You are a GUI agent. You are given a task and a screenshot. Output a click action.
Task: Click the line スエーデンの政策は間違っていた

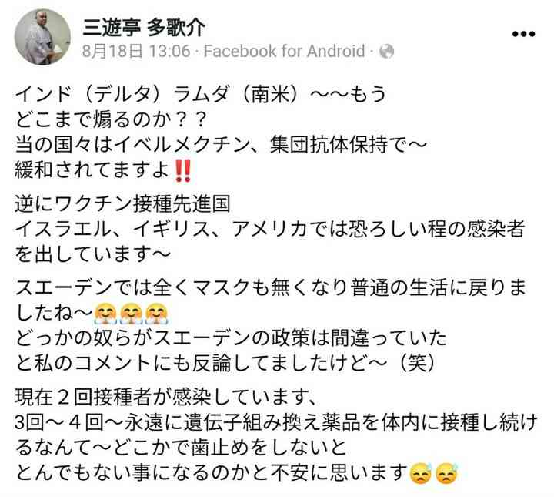click(x=231, y=337)
